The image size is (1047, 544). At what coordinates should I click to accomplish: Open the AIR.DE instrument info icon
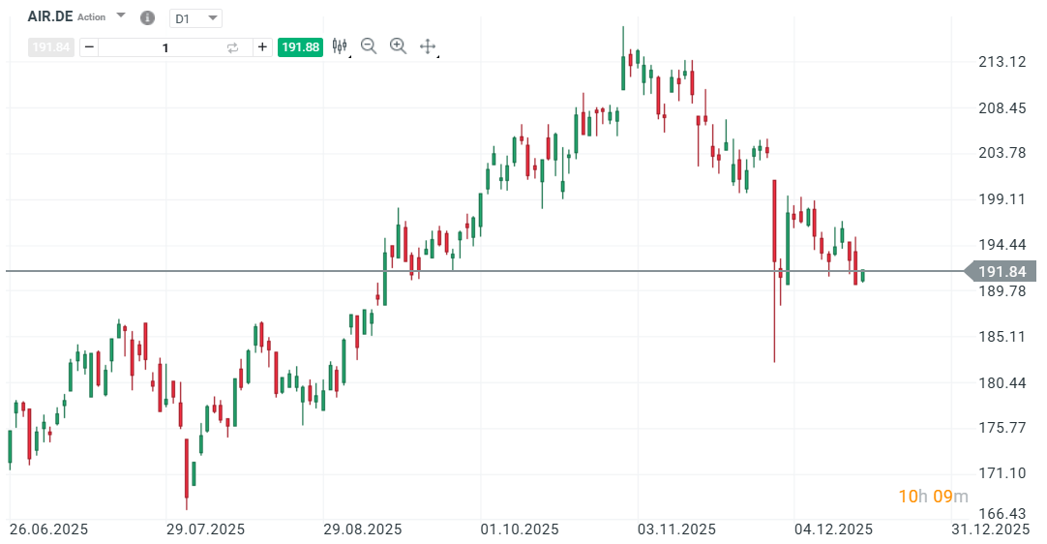[147, 17]
